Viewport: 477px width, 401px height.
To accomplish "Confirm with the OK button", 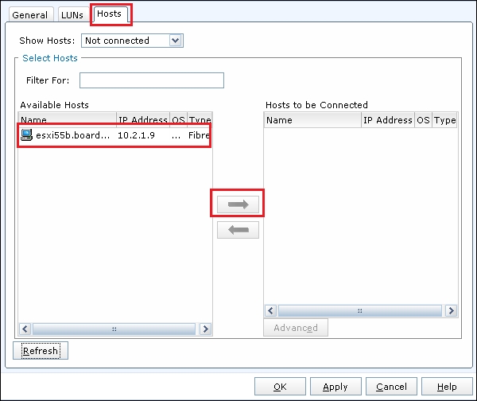I will pyautogui.click(x=280, y=387).
